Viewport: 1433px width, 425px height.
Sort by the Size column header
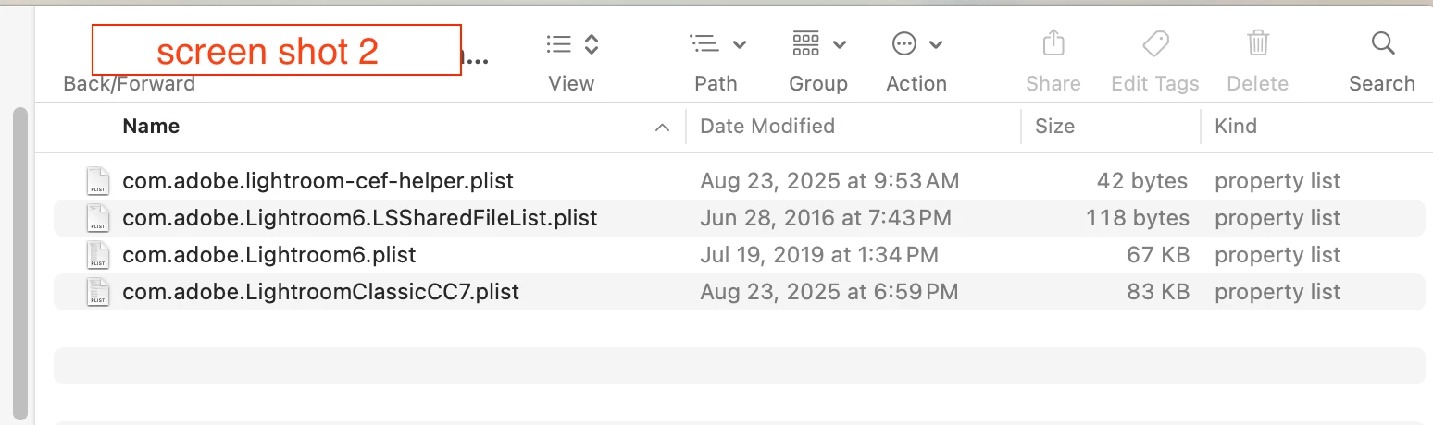tap(1054, 127)
